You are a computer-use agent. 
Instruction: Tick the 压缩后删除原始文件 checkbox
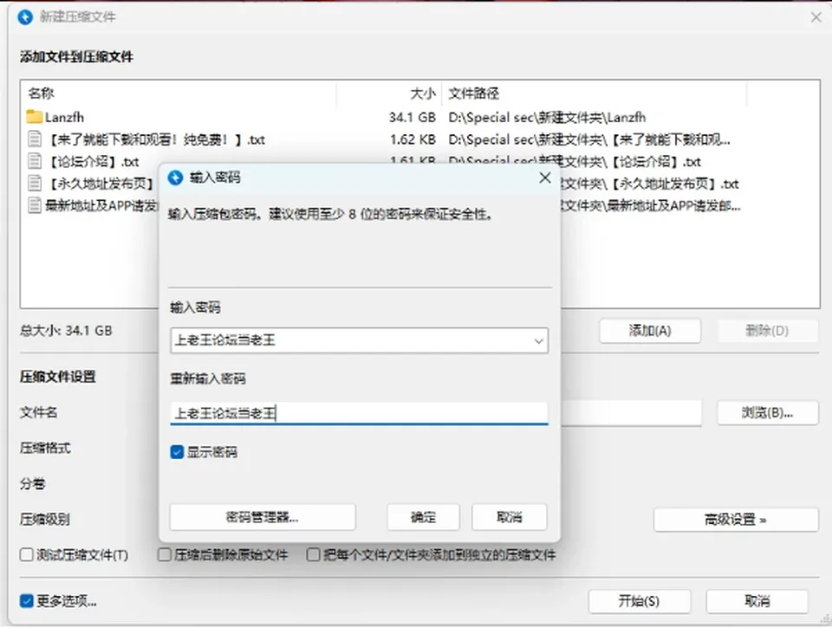(x=165, y=554)
